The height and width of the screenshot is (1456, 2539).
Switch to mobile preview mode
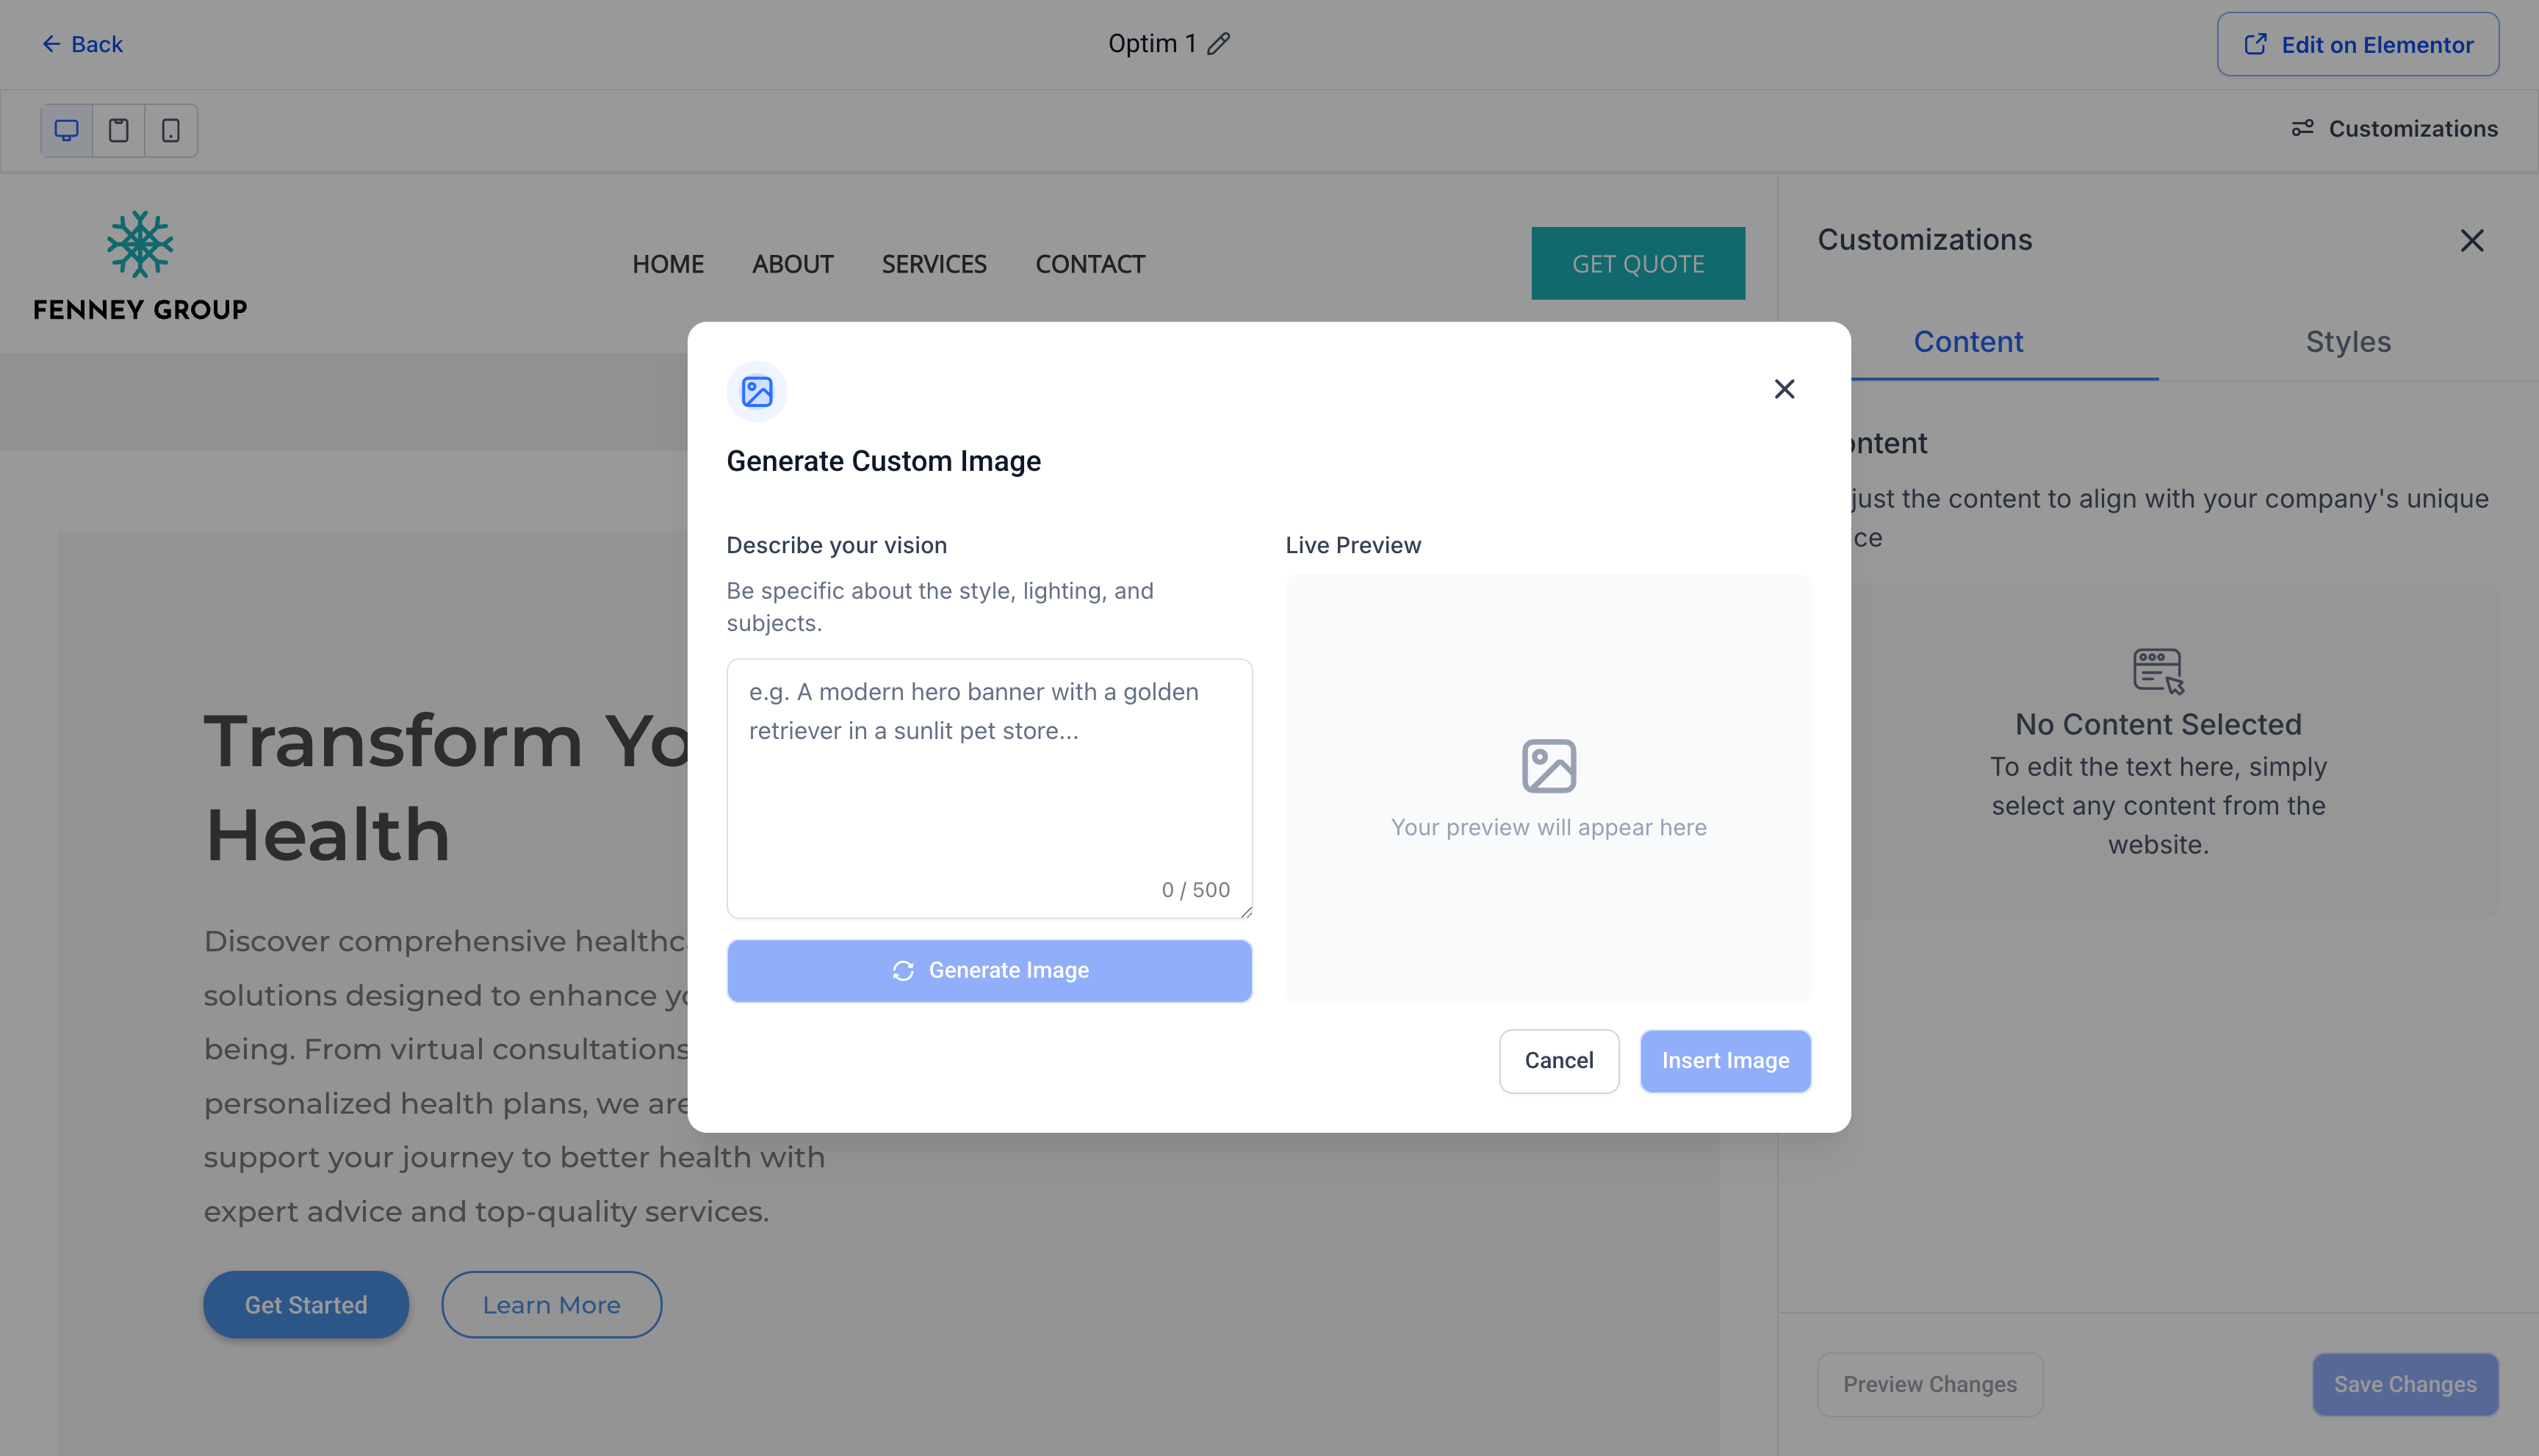coord(171,130)
